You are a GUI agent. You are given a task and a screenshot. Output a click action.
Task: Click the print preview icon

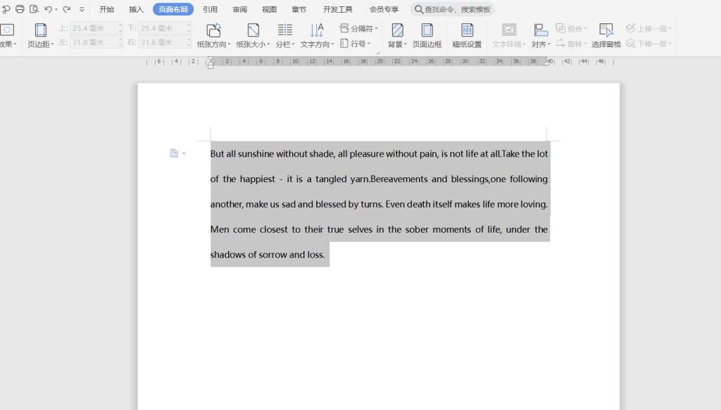pyautogui.click(x=34, y=9)
